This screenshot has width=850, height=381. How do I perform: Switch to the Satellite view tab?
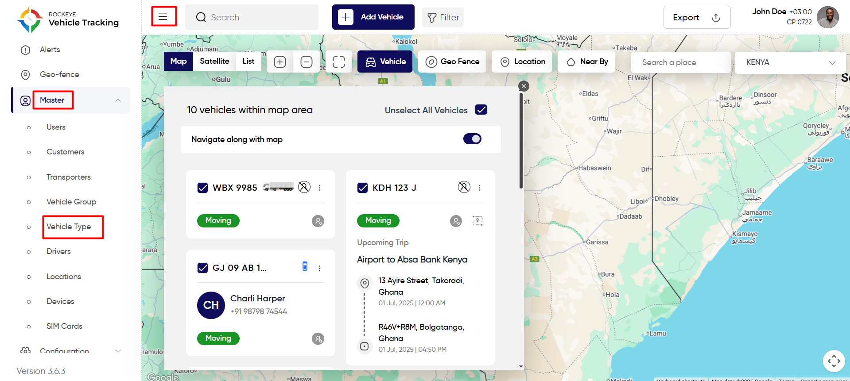(214, 61)
